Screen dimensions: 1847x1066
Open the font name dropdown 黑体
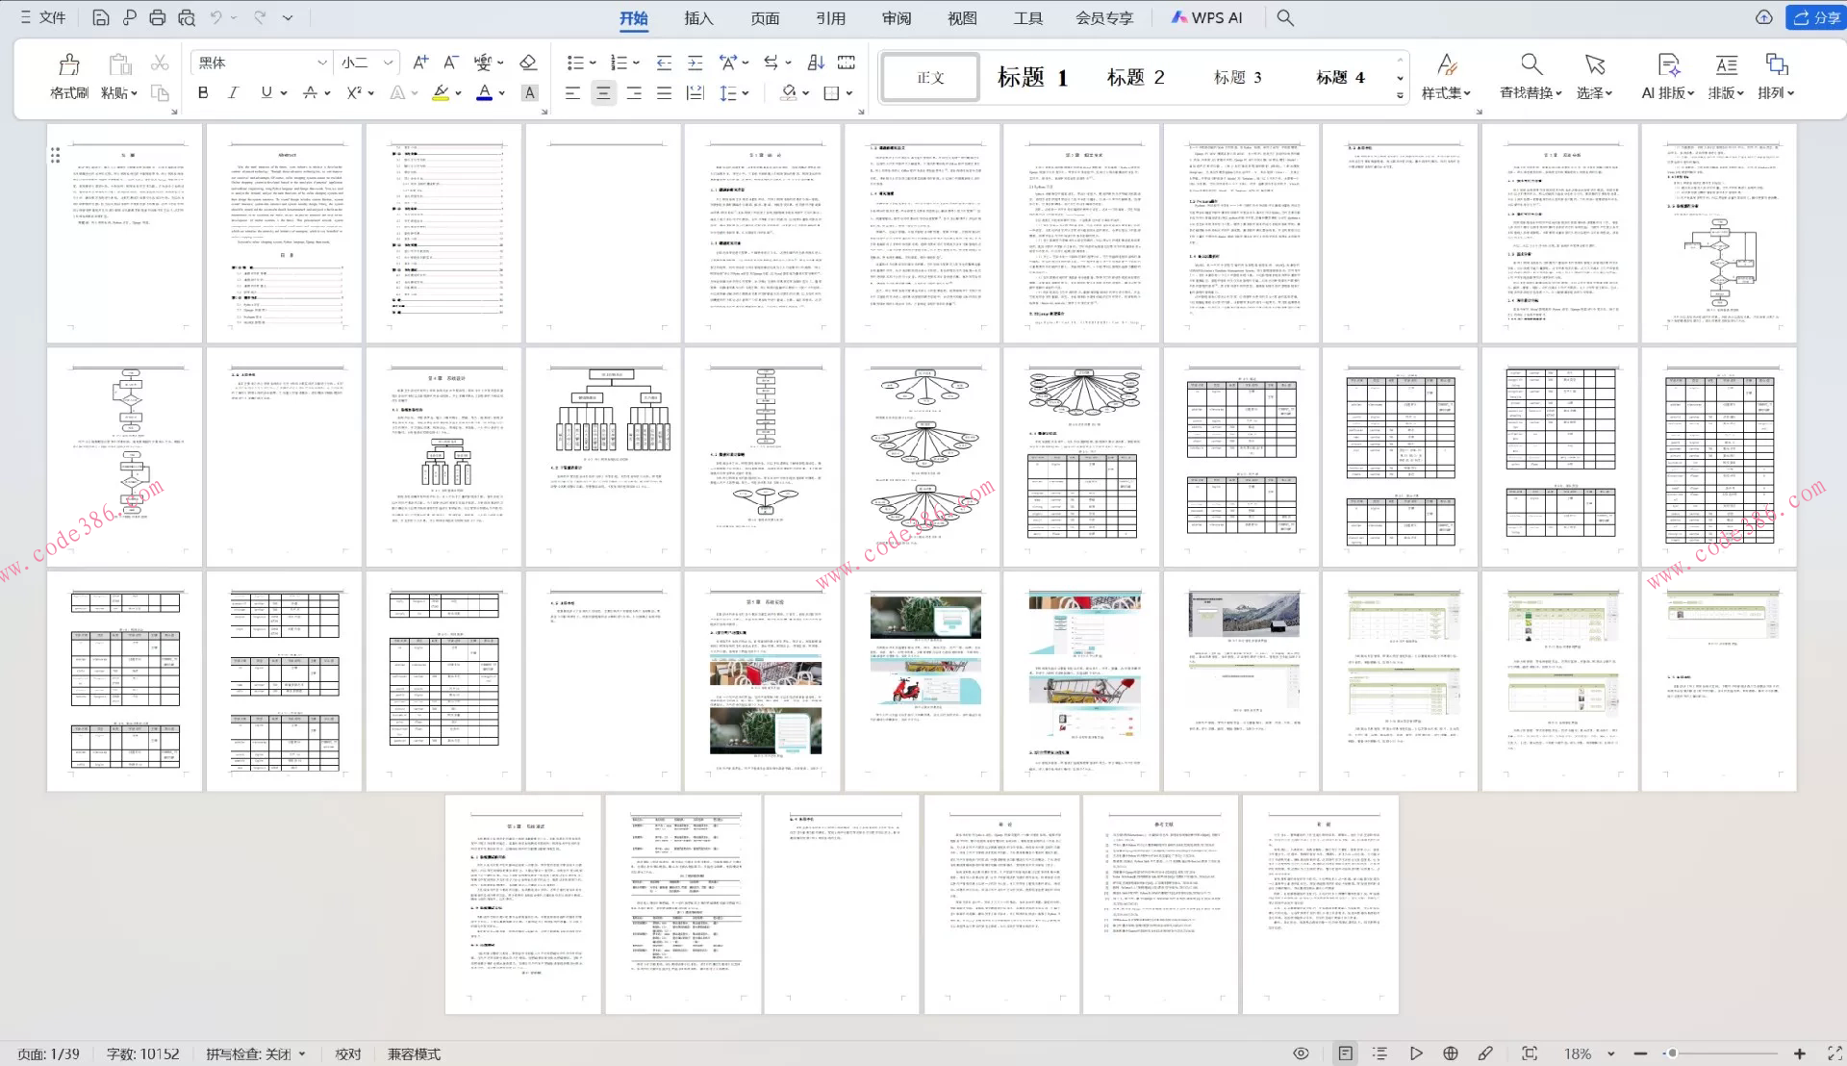pos(321,63)
